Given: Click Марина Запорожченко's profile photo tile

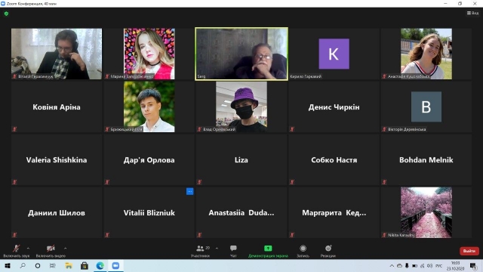Looking at the screenshot, I should pyautogui.click(x=149, y=54).
